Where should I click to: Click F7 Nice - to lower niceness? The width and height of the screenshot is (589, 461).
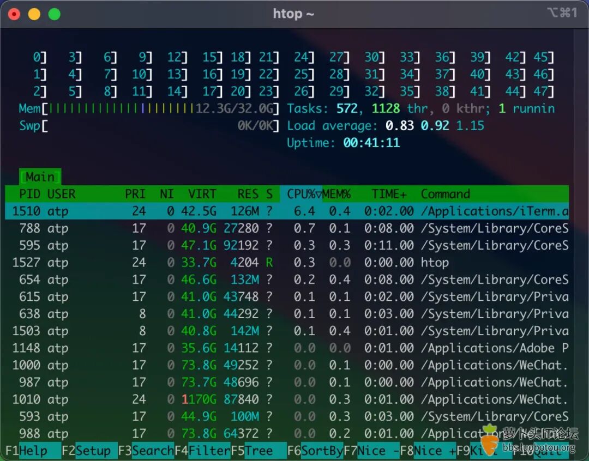371,451
